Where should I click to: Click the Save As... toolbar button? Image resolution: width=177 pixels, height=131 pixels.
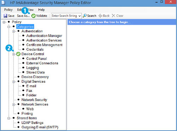click(x=23, y=16)
